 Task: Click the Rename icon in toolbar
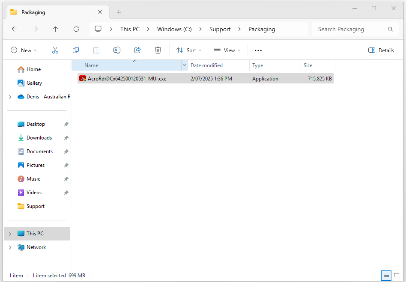coord(116,50)
